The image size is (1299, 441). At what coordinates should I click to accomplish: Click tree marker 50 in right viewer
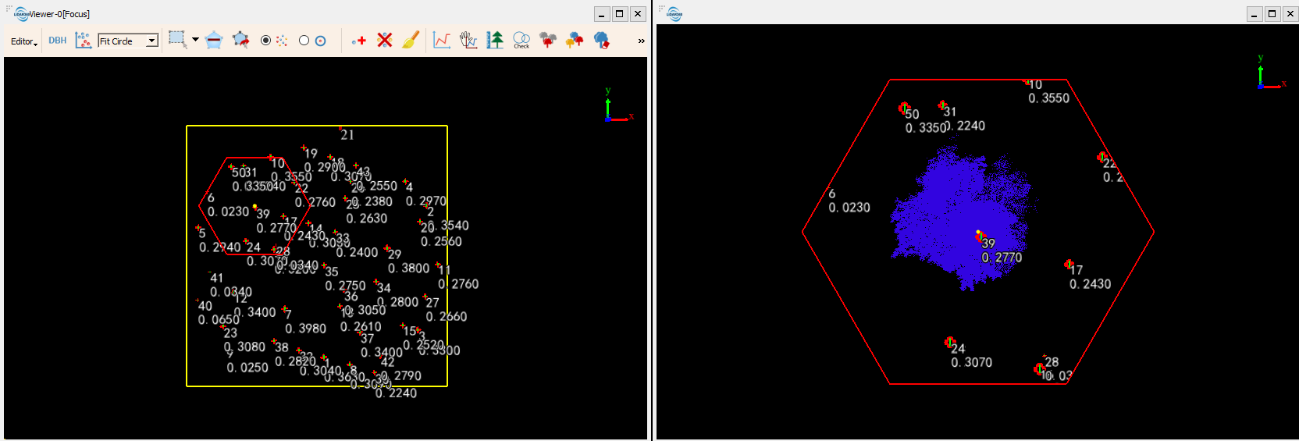click(x=906, y=108)
